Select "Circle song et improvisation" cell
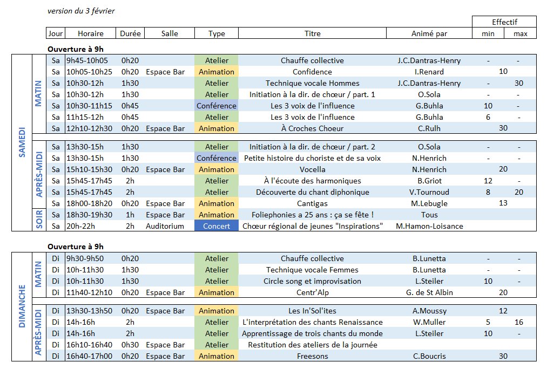This screenshot has width=547, height=369. coord(312,281)
